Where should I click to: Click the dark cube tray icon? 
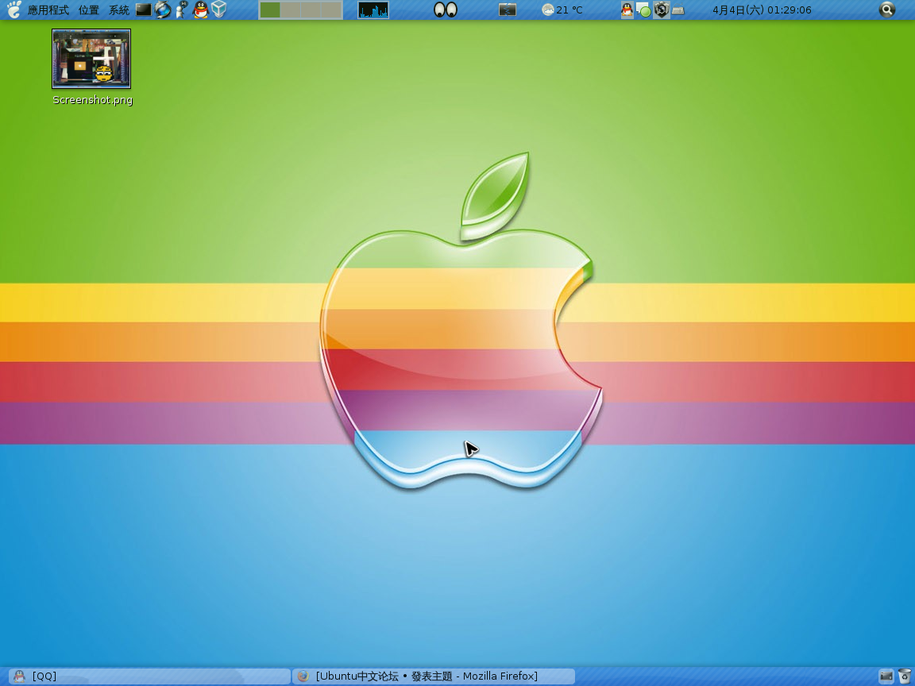661,10
